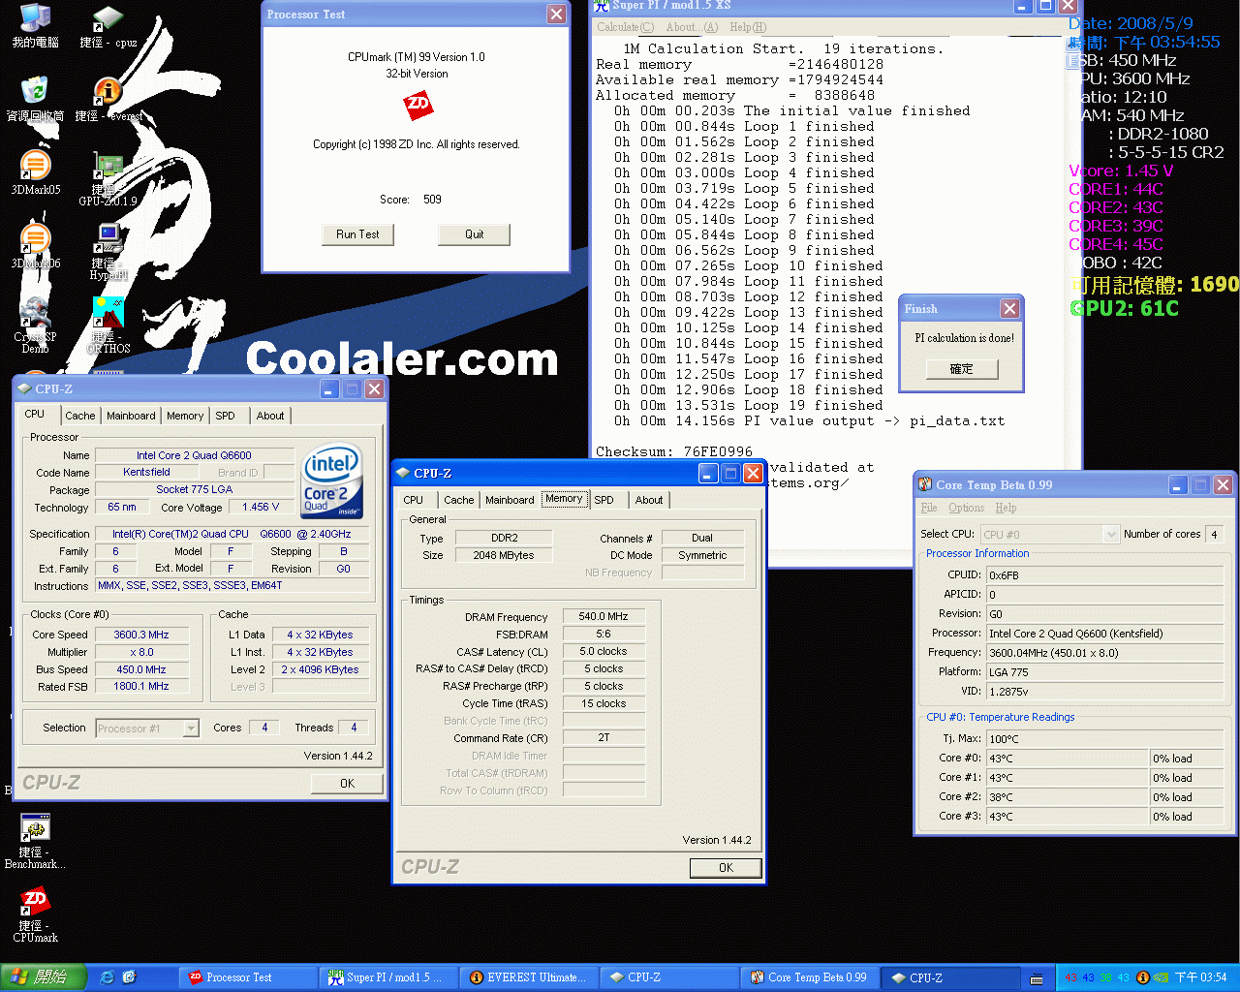Open File menu in Core Temp
This screenshot has width=1240, height=992.
929,508
